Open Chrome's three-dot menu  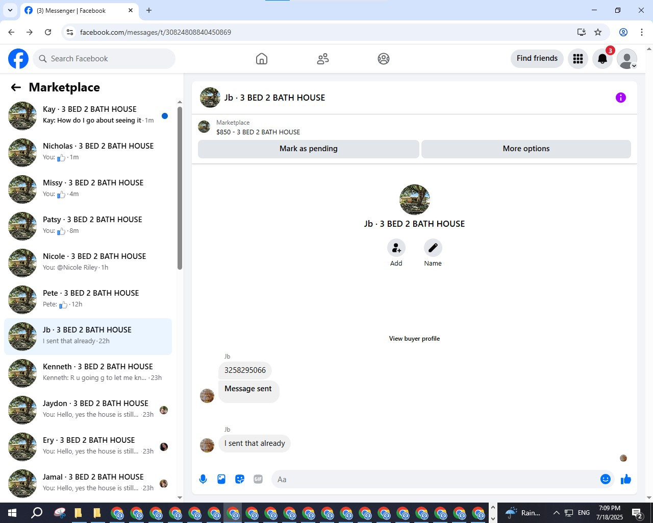[642, 32]
